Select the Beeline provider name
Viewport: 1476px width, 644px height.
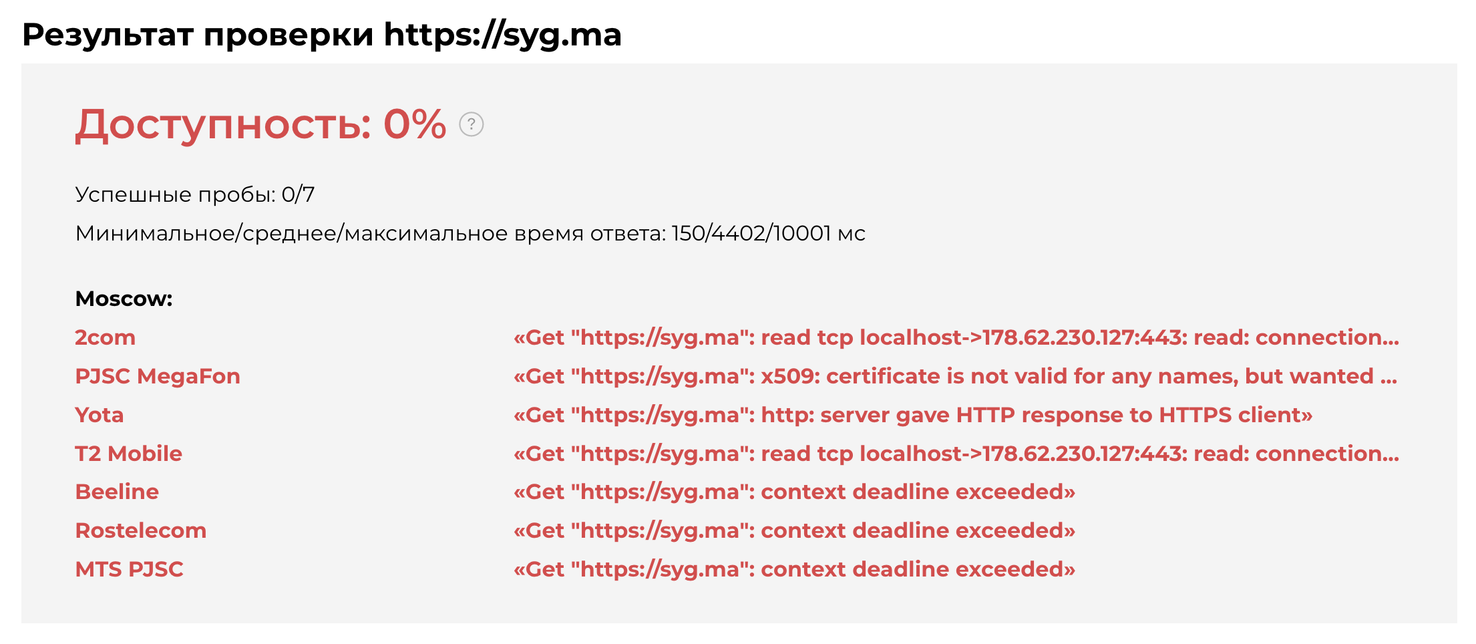[x=117, y=492]
